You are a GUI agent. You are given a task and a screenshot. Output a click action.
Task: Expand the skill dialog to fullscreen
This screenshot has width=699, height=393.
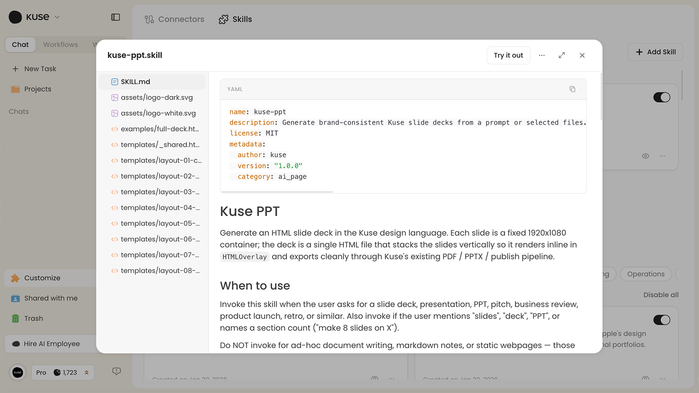point(562,55)
